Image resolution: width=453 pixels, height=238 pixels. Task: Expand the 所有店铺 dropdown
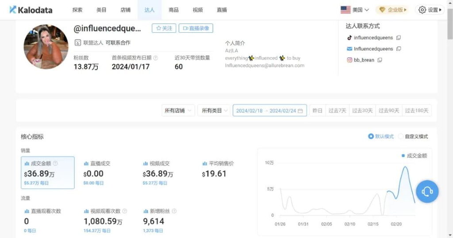click(x=179, y=111)
